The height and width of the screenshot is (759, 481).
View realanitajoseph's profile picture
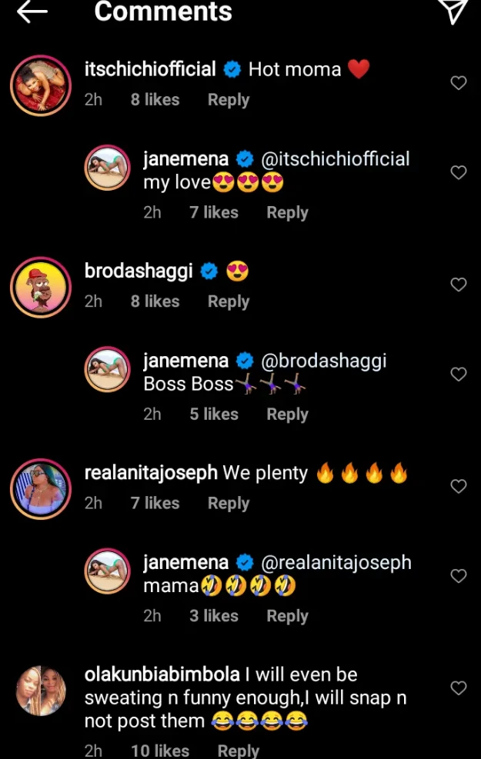40,488
